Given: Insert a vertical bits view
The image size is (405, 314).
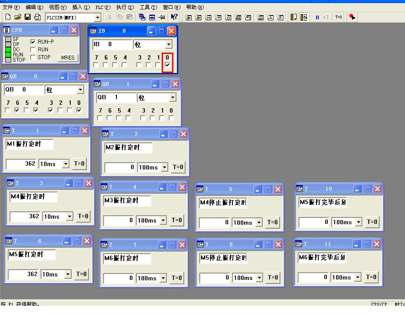Looking at the screenshot, I should (248, 17).
